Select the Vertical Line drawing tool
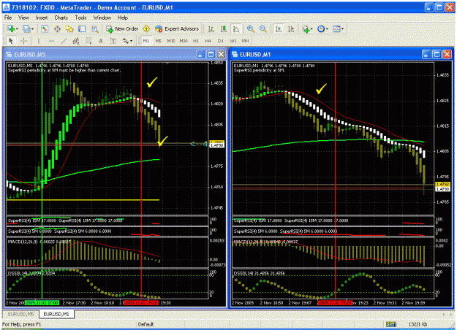This screenshot has width=457, height=330. [x=39, y=41]
